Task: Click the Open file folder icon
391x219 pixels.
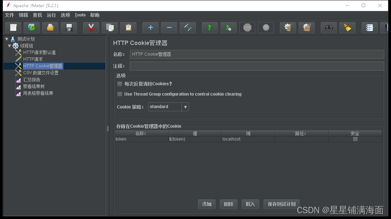Action: coord(50,27)
